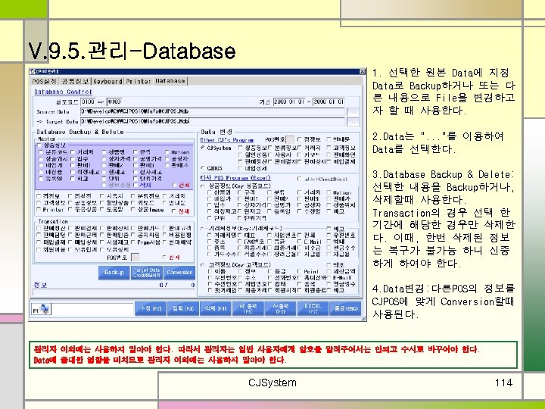This screenshot has height=409, width=545.
Task: Click the 삭제 (F4) button
Action: (216, 308)
